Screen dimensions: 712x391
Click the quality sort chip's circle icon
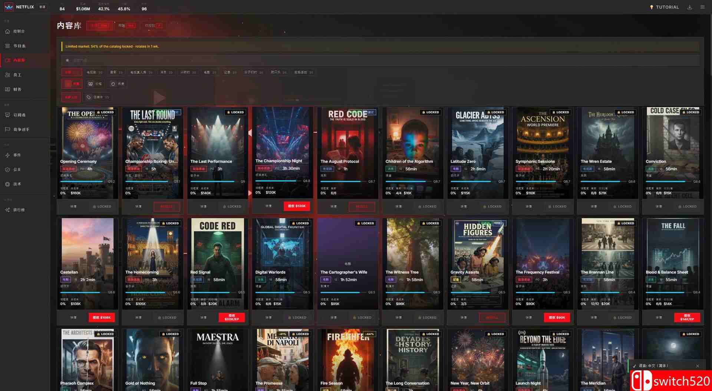pyautogui.click(x=113, y=84)
